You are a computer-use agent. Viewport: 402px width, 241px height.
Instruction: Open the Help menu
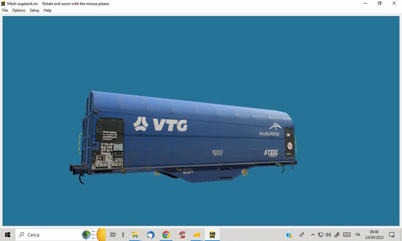tap(47, 10)
